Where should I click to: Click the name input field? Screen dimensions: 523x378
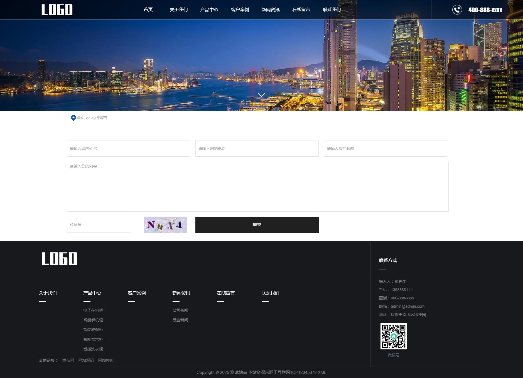click(128, 149)
